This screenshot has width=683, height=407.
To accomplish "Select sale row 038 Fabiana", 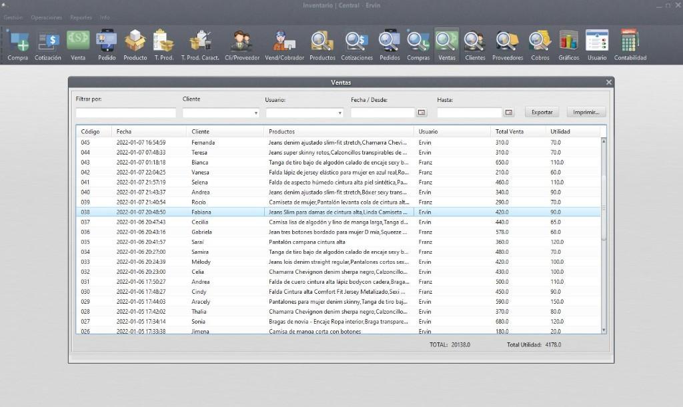I will pos(338,212).
